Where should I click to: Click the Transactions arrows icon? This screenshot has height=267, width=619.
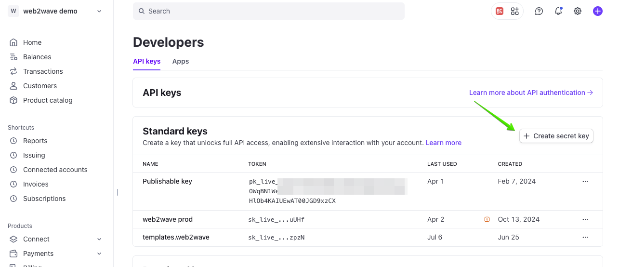[x=13, y=71]
